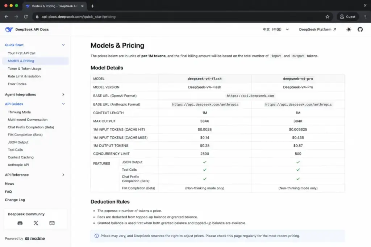371x247 pixels.
Task: Open Multi-round Conversation guide
Action: 28,120
